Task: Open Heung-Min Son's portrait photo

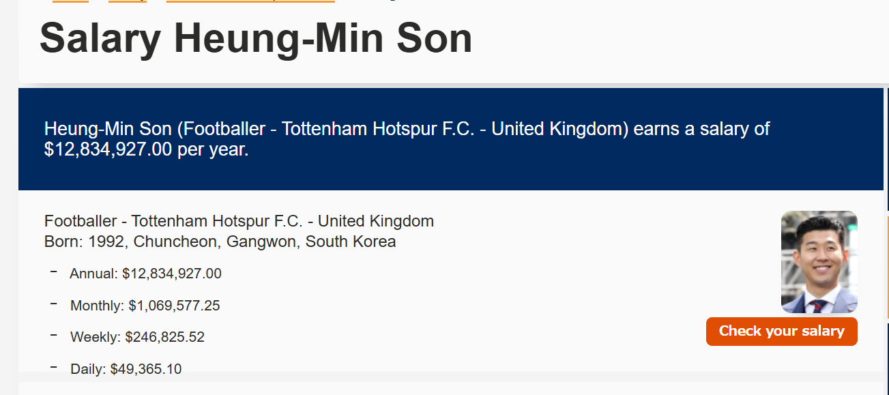Action: point(819,262)
